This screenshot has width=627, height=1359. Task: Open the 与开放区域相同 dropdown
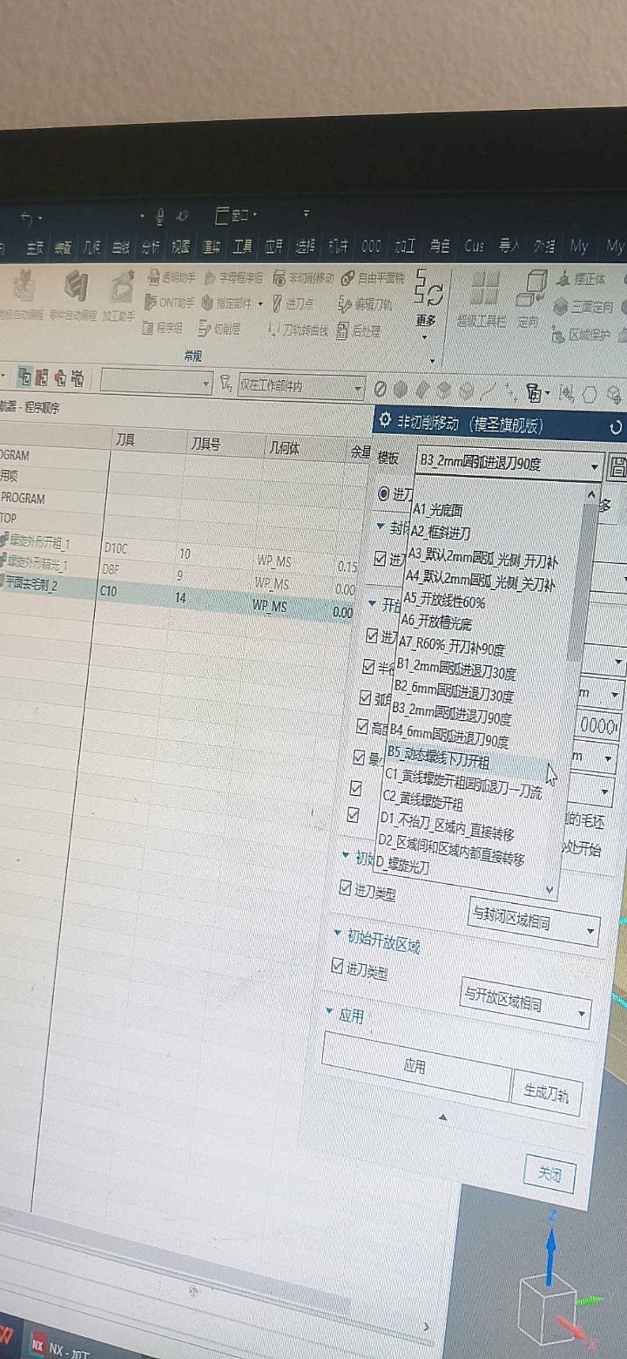pyautogui.click(x=526, y=1003)
